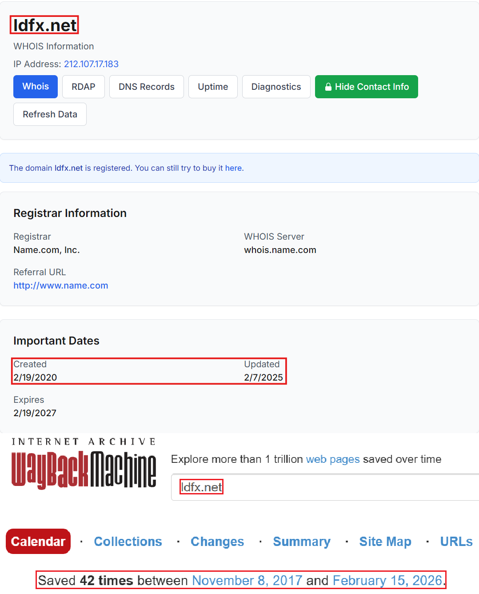Viewport: 479px width, 594px height.
Task: Open the 'web pages' link in Wayback Machine
Action: click(332, 459)
